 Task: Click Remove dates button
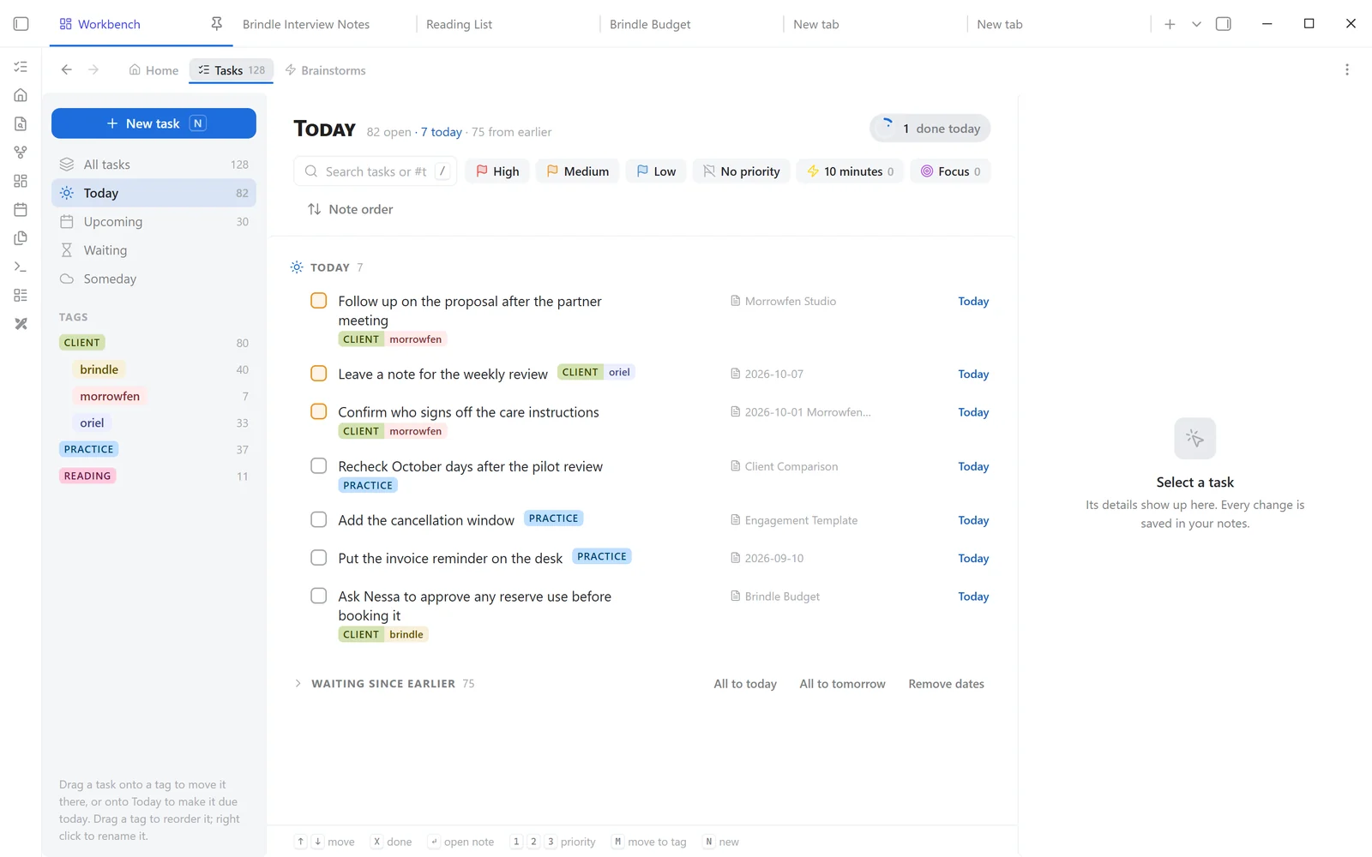(x=946, y=684)
